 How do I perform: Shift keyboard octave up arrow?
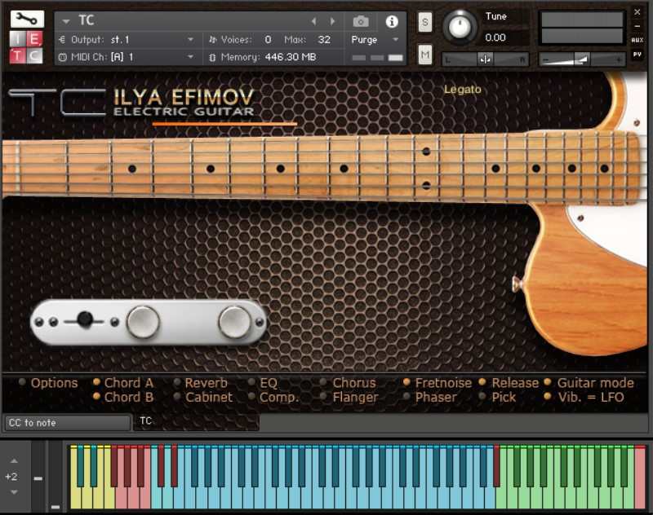pos(14,461)
